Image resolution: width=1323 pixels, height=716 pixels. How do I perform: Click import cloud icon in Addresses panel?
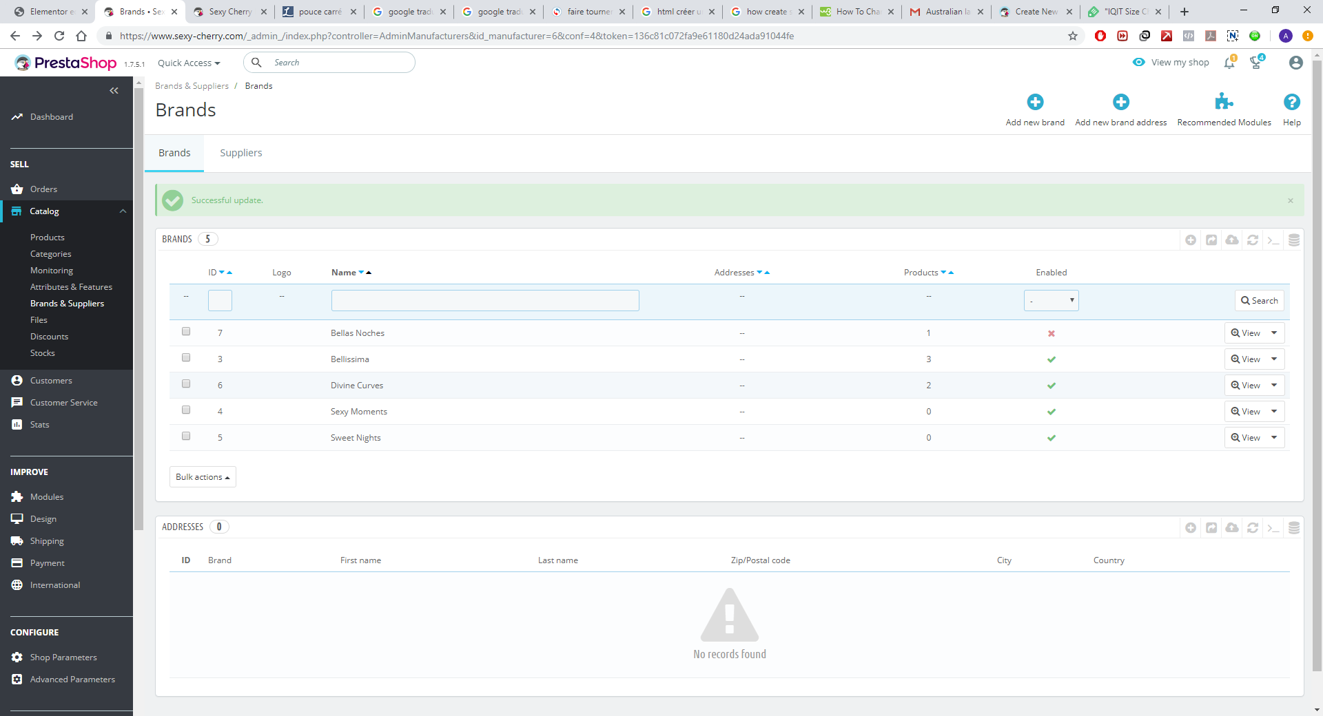click(x=1232, y=527)
